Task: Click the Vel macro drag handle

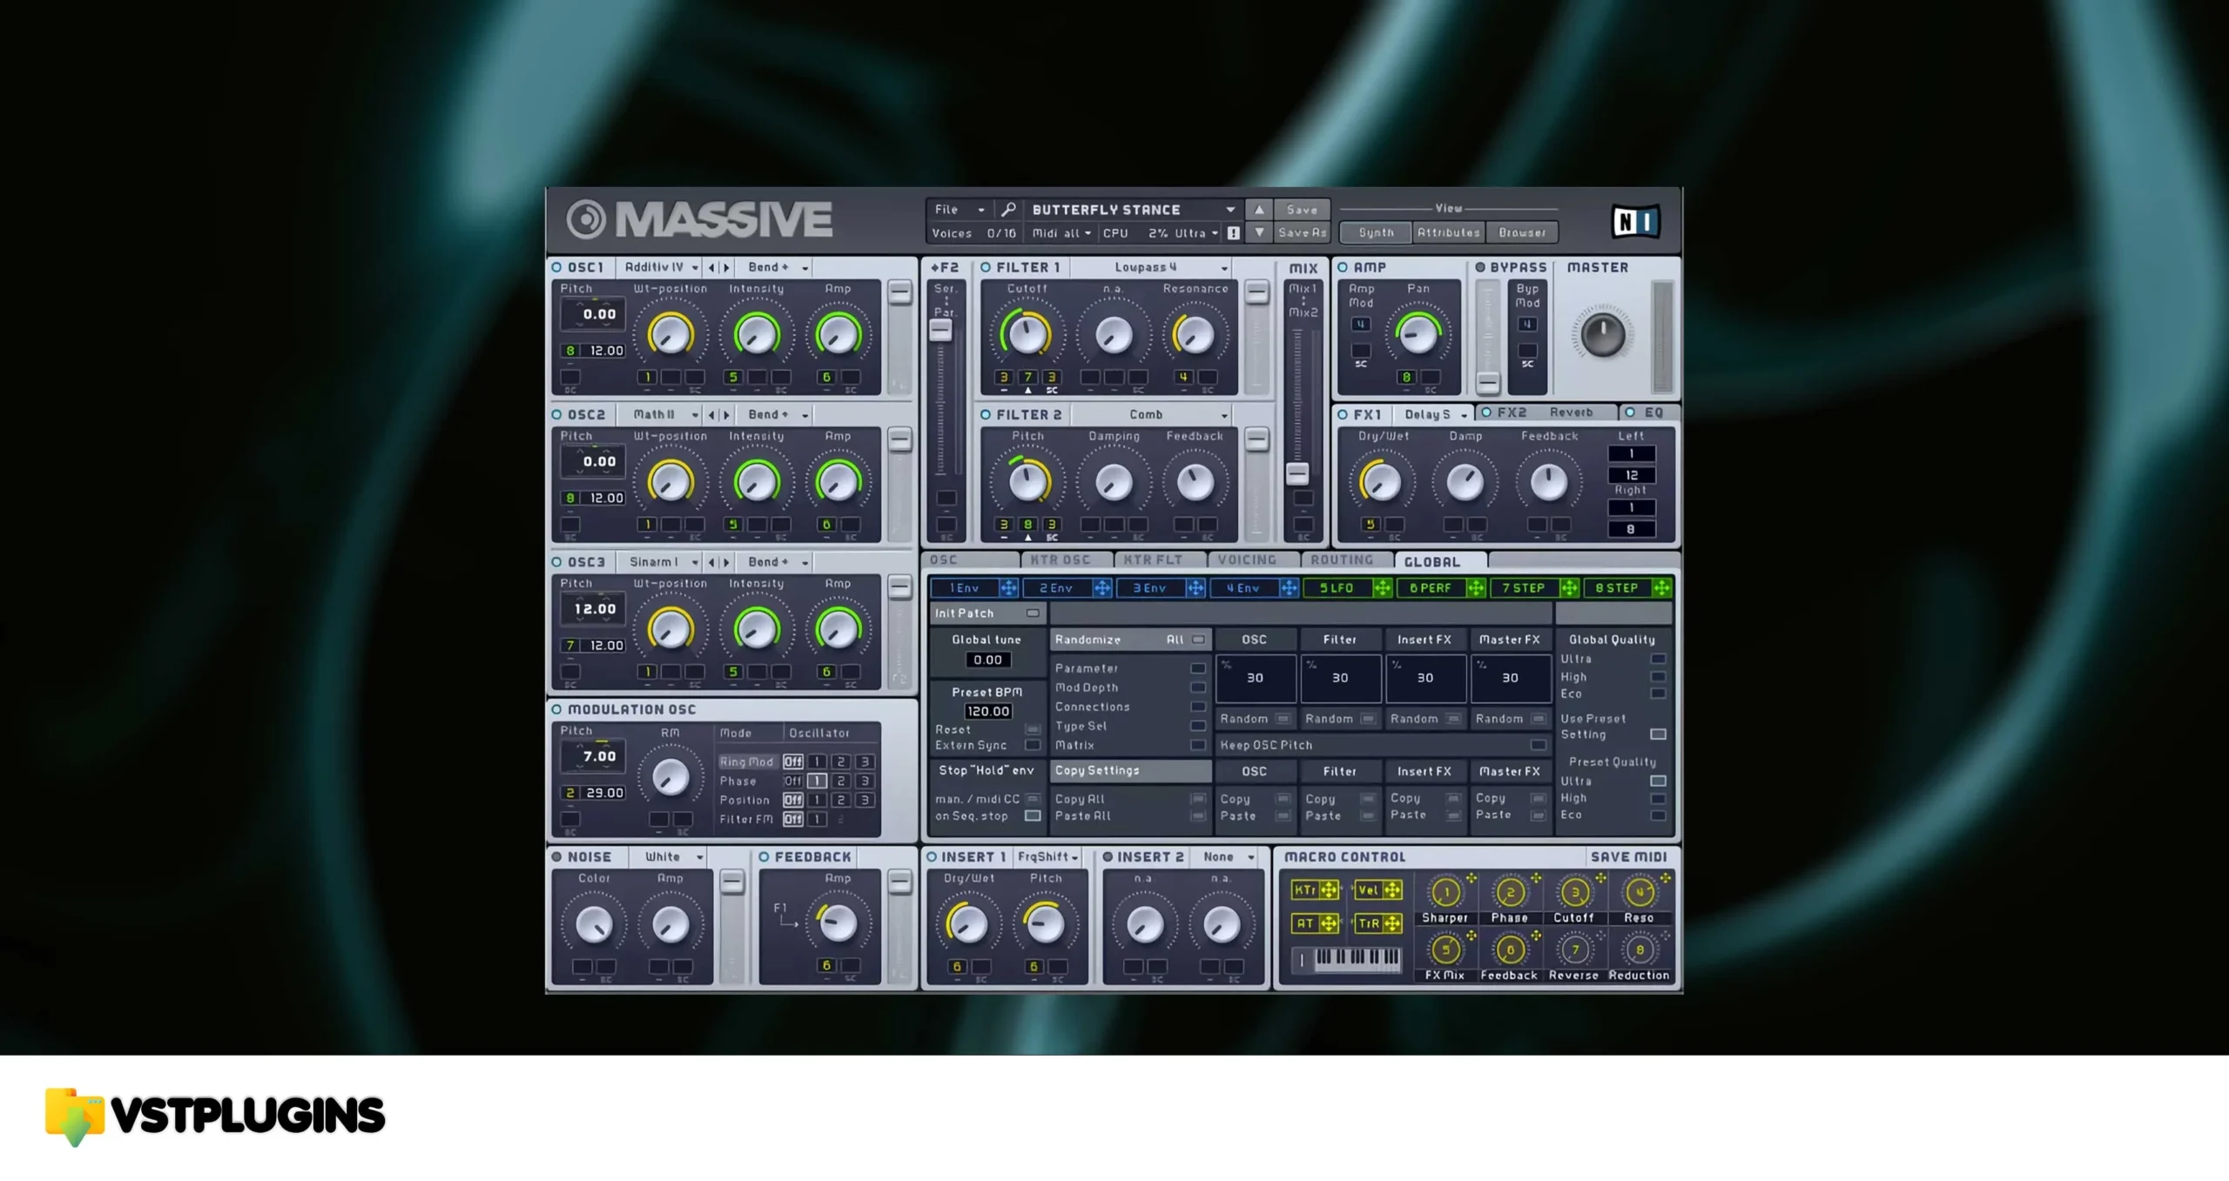Action: pos(1392,889)
